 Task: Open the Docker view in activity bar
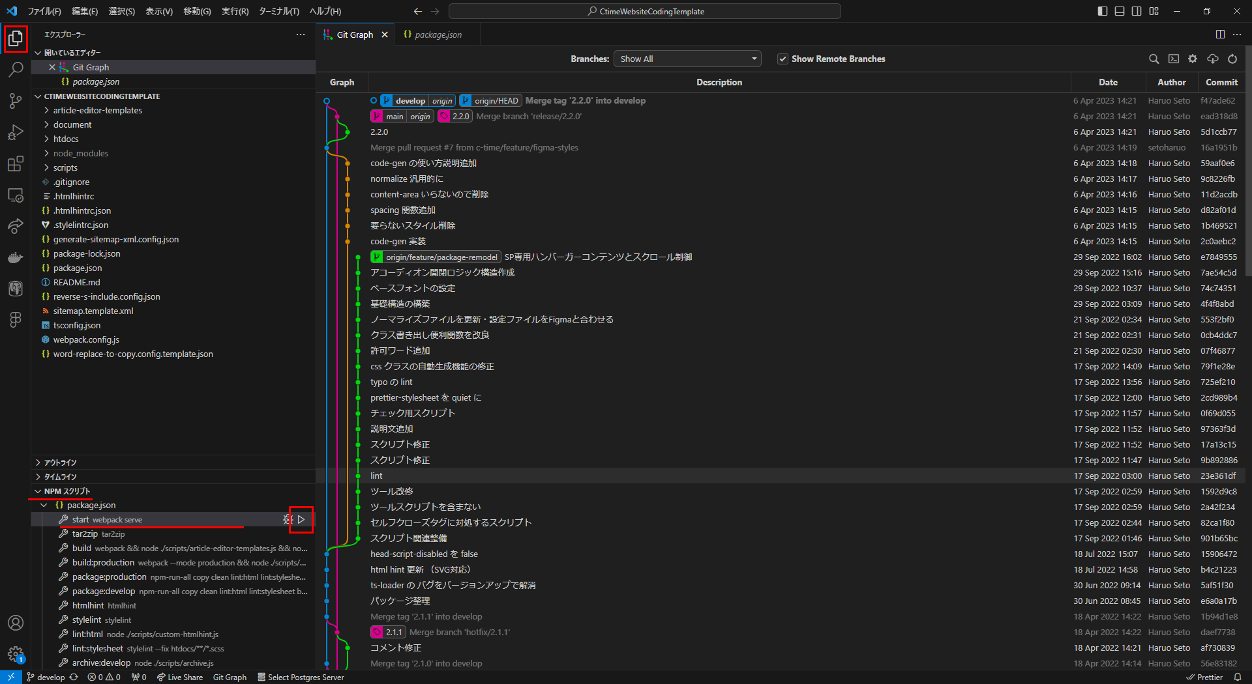[x=16, y=258]
